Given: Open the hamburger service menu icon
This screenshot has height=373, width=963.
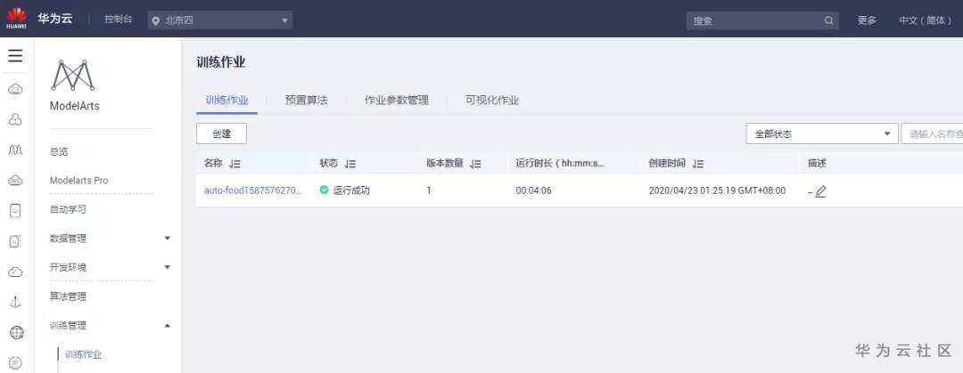Looking at the screenshot, I should tap(15, 56).
